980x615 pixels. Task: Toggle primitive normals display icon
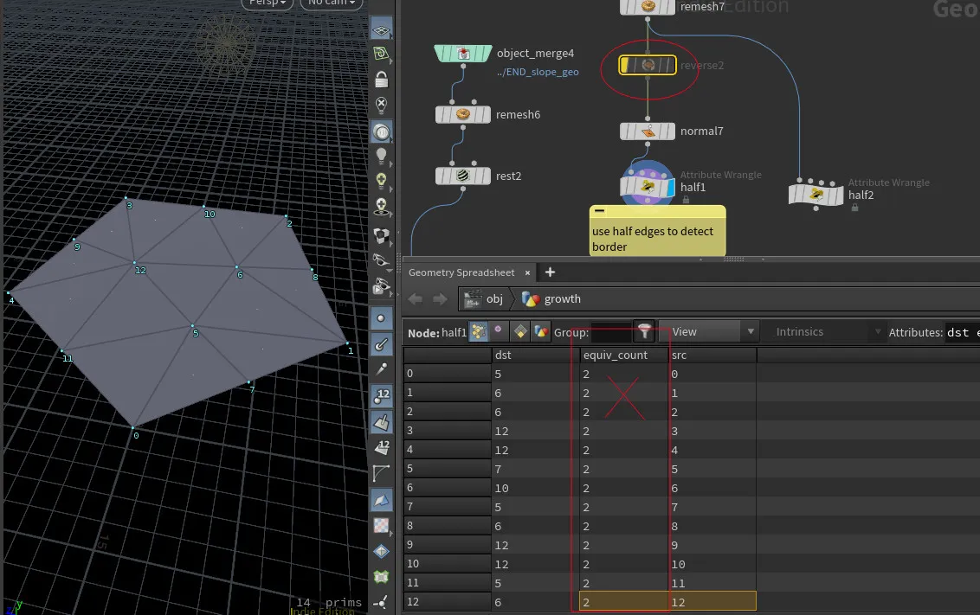381,422
